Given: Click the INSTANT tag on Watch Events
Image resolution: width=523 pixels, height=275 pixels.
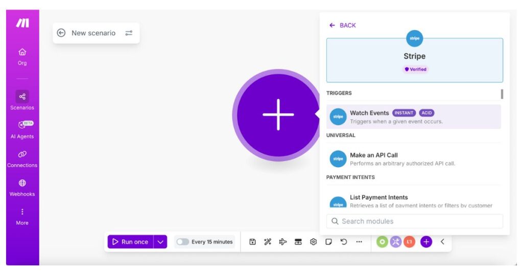Looking at the screenshot, I should point(404,113).
